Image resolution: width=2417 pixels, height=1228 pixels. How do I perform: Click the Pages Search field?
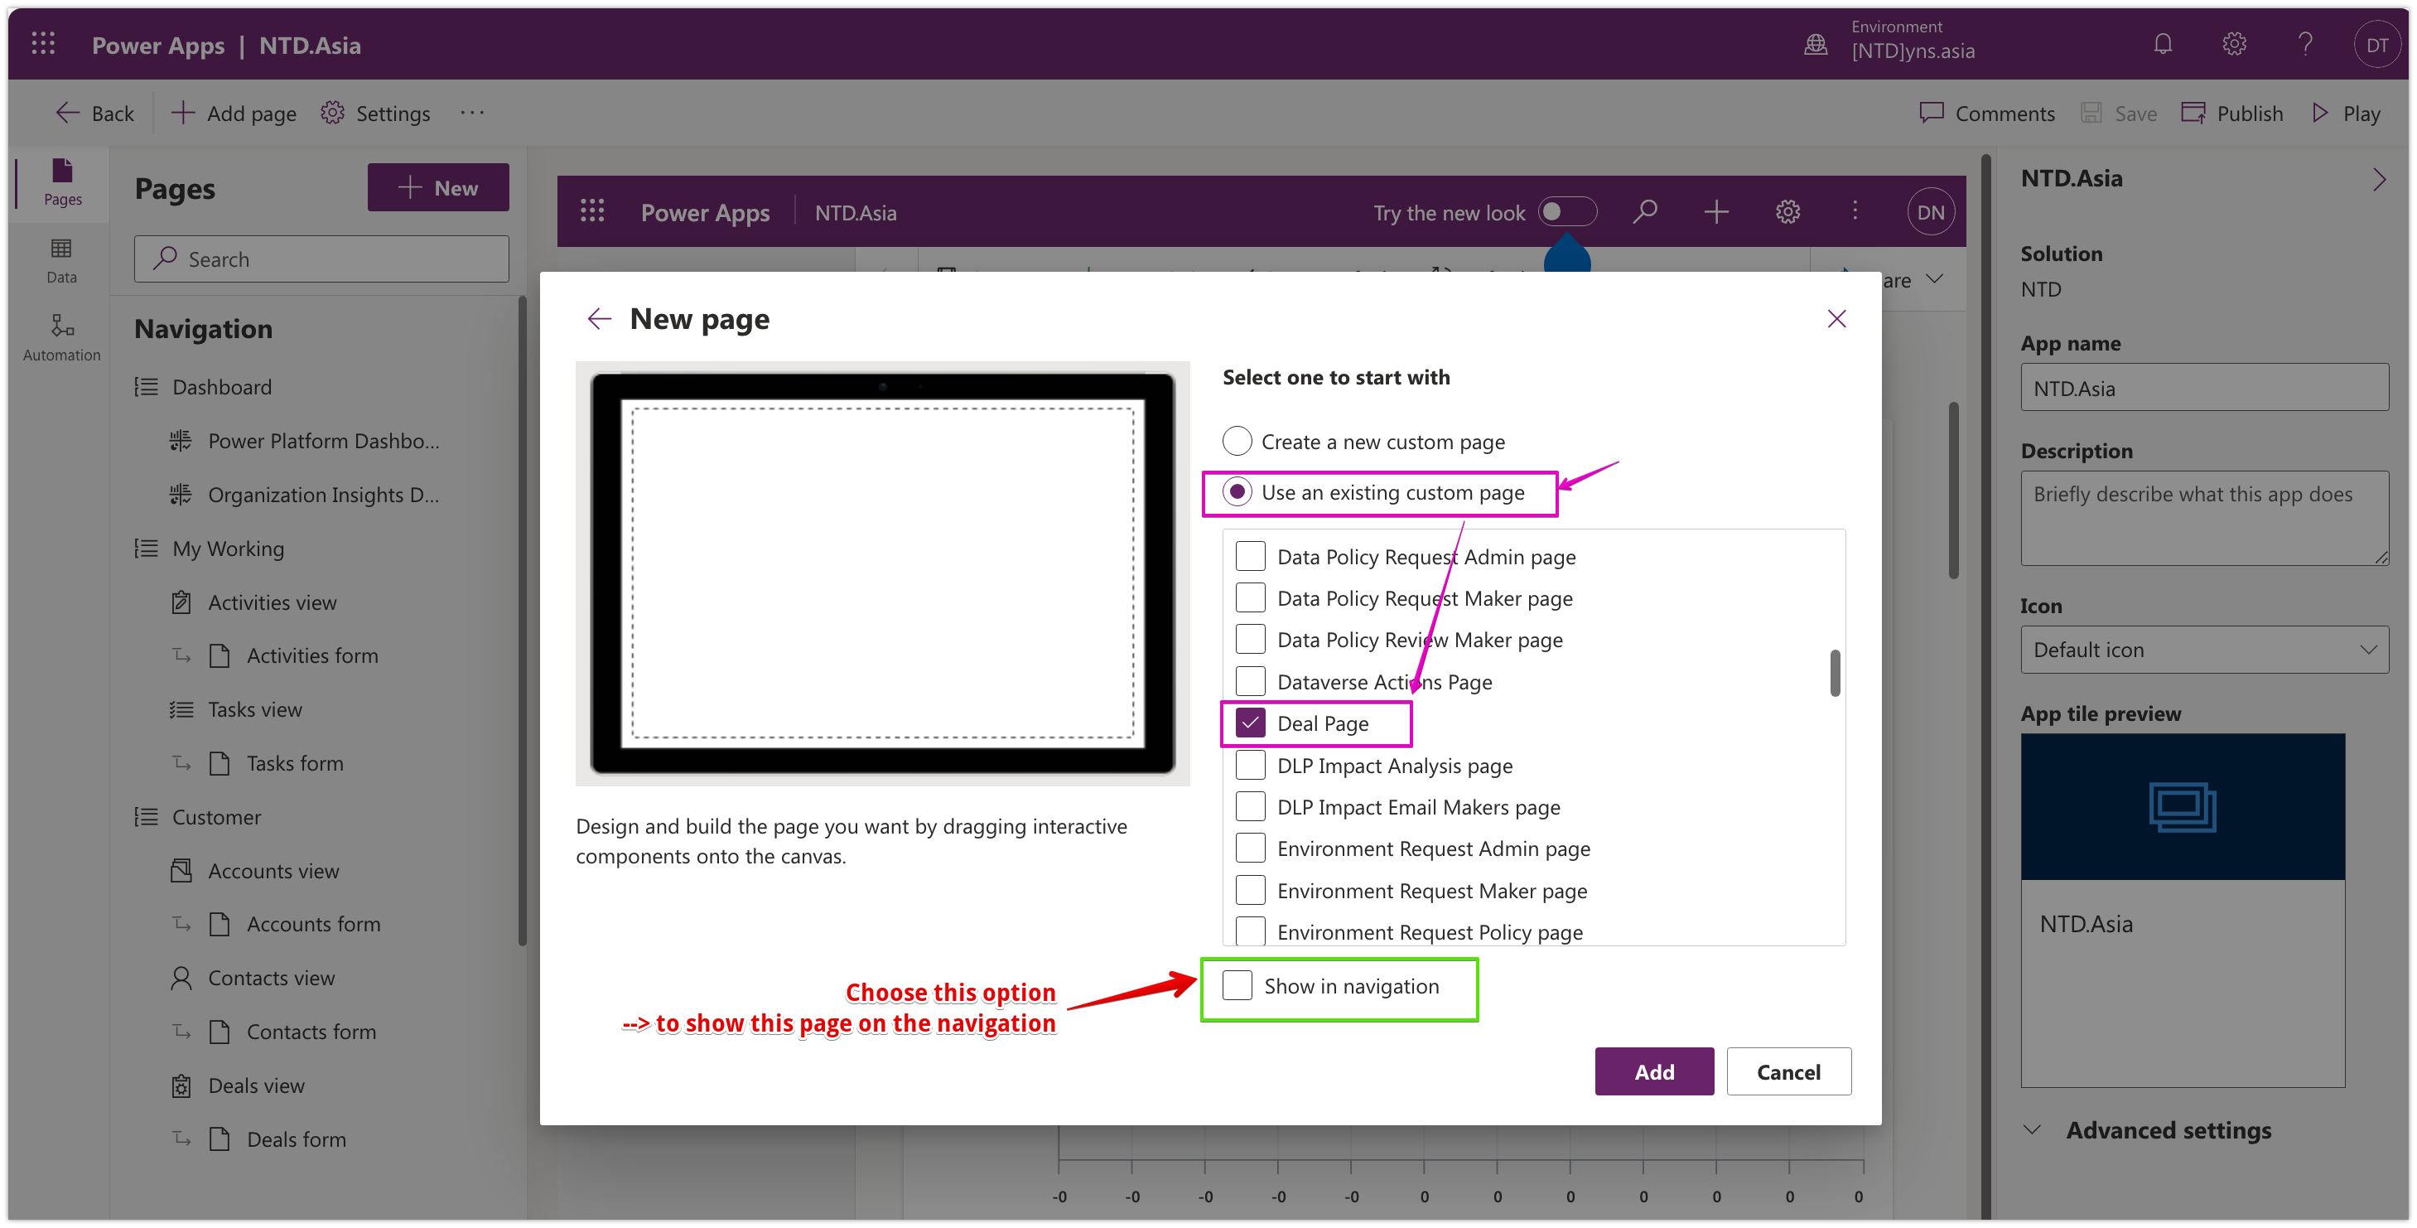pos(322,259)
